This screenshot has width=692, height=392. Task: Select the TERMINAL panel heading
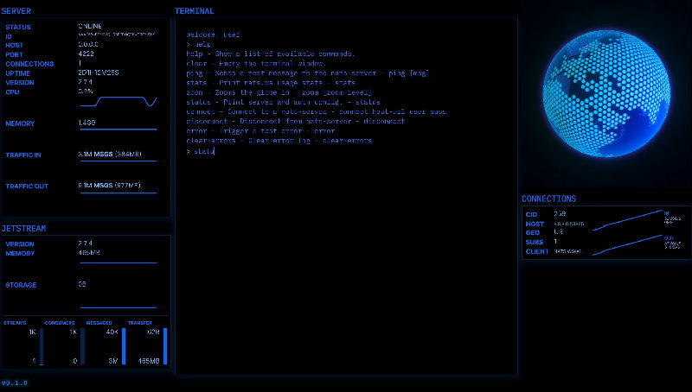click(195, 11)
